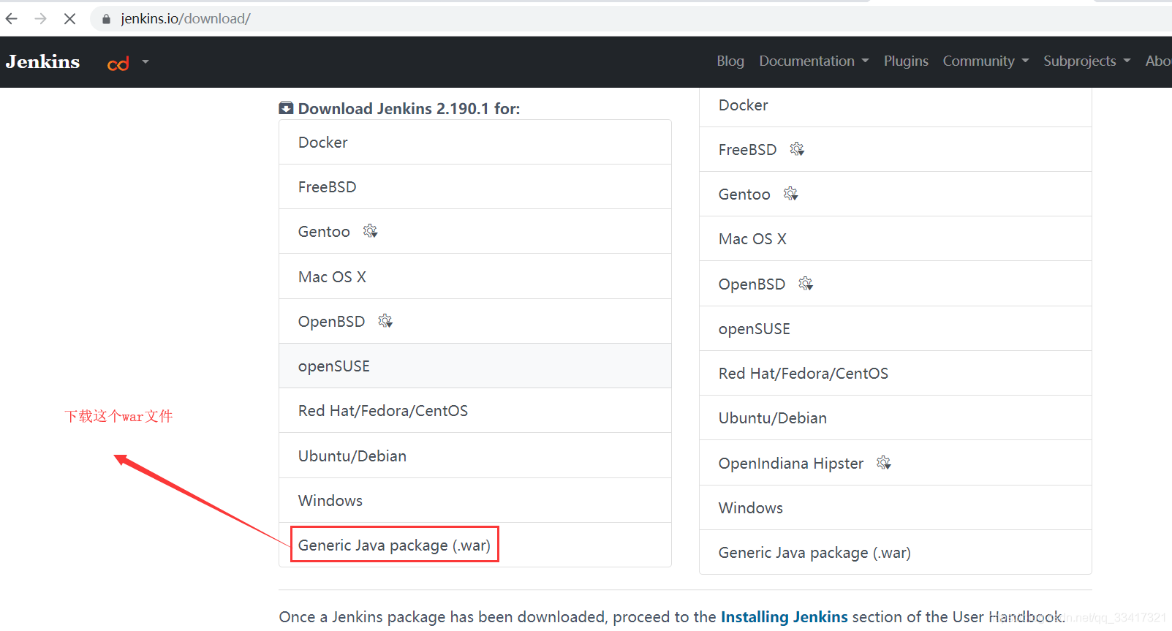Go back using the browser back arrow

pyautogui.click(x=12, y=18)
